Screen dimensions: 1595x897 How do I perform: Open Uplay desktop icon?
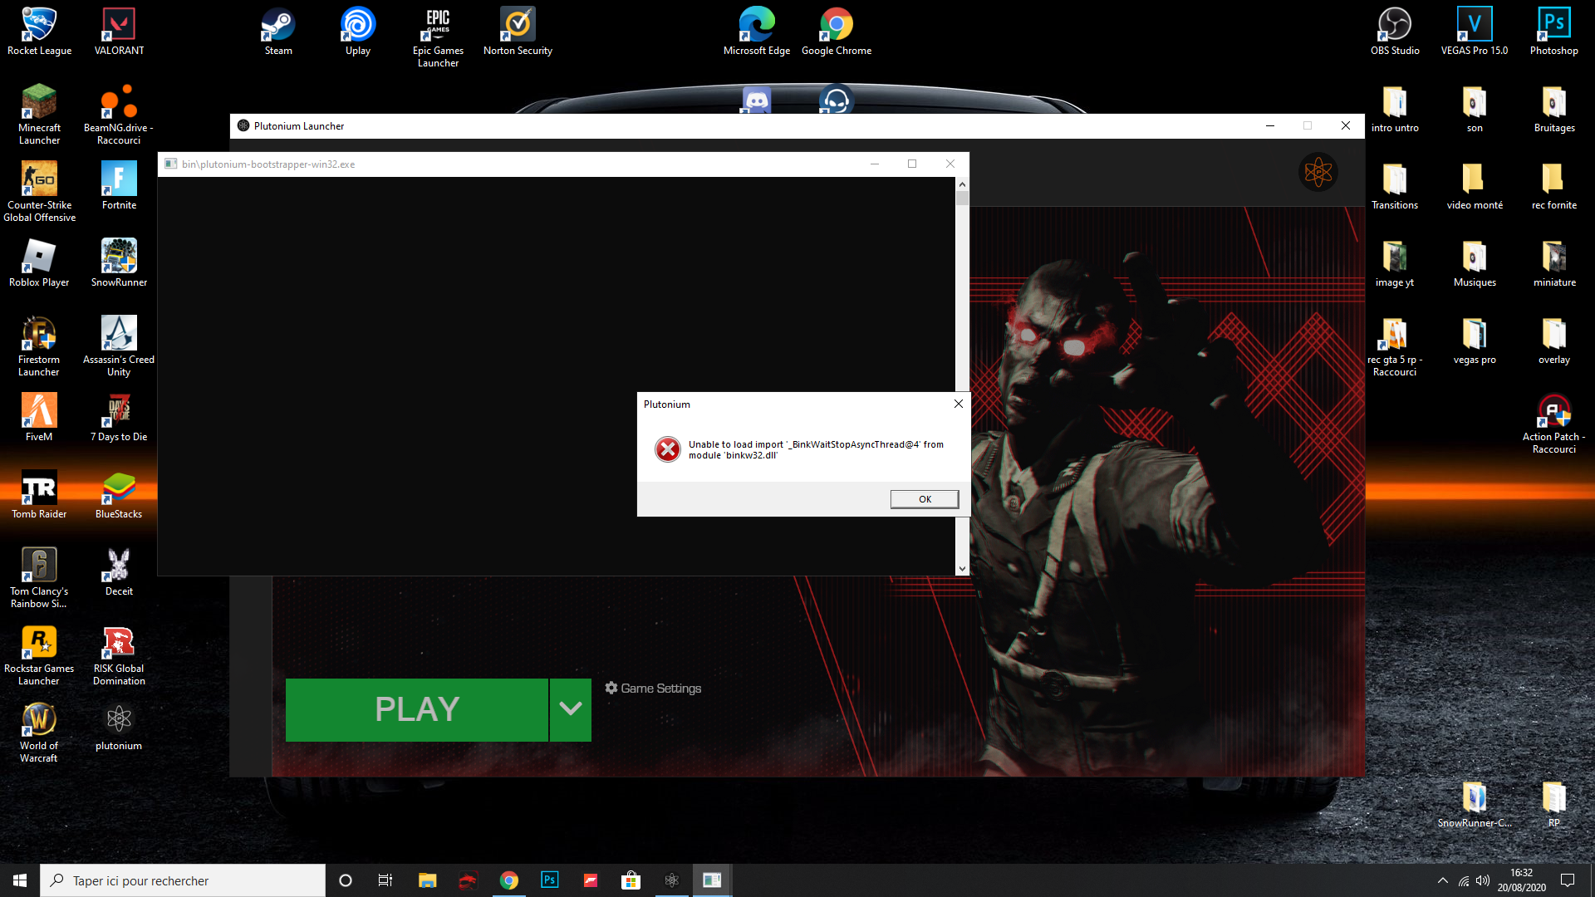[358, 32]
